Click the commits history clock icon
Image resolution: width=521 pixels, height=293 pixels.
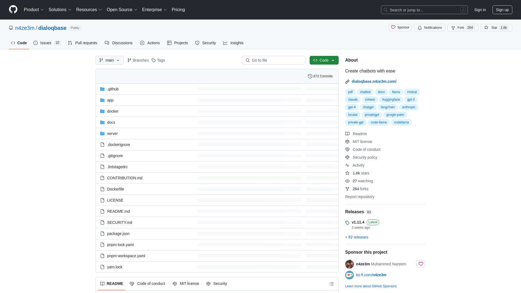[x=310, y=76]
